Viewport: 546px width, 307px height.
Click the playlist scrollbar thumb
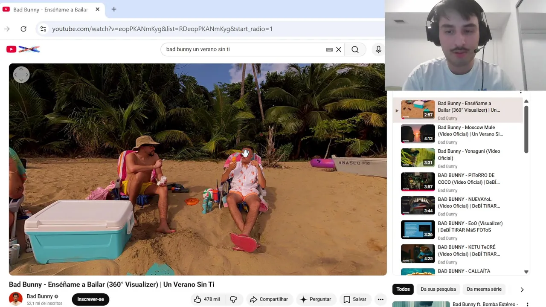tap(526, 129)
